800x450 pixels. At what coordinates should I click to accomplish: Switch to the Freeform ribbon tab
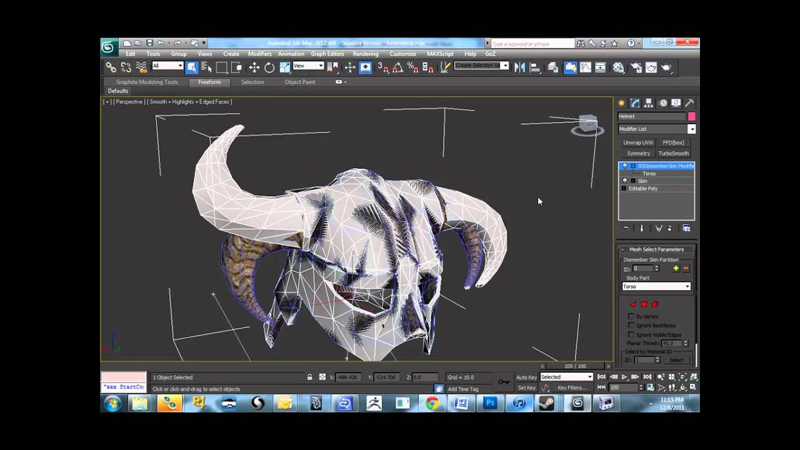[x=209, y=82]
